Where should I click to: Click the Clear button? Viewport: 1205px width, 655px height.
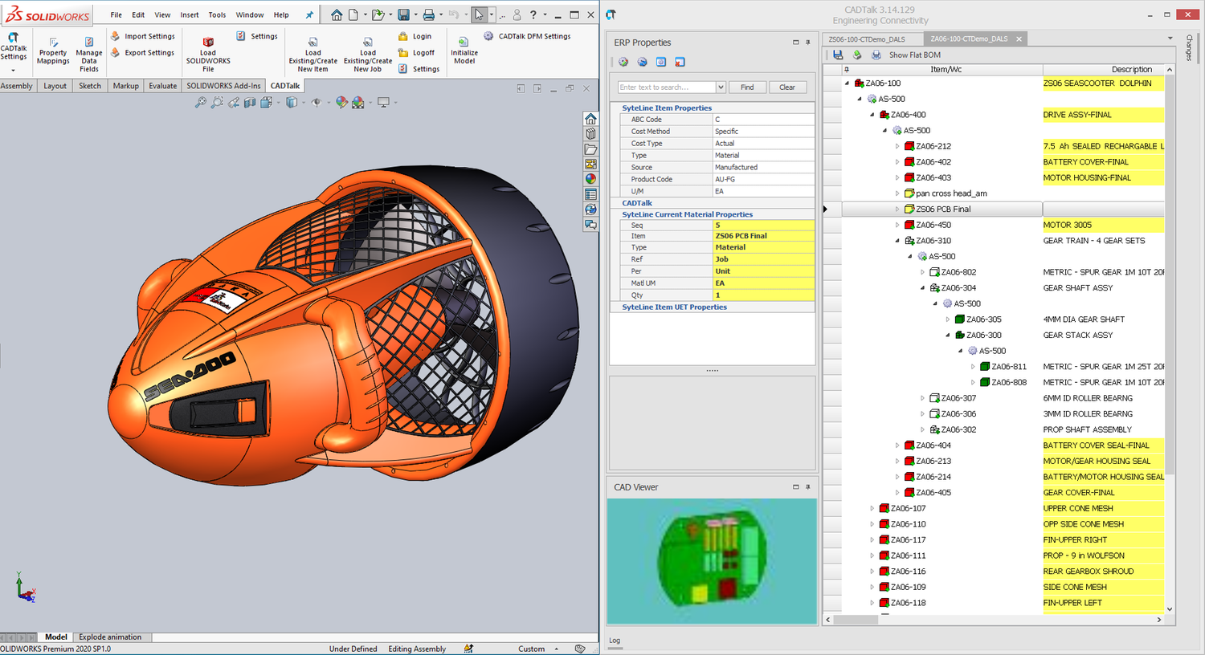click(x=787, y=87)
